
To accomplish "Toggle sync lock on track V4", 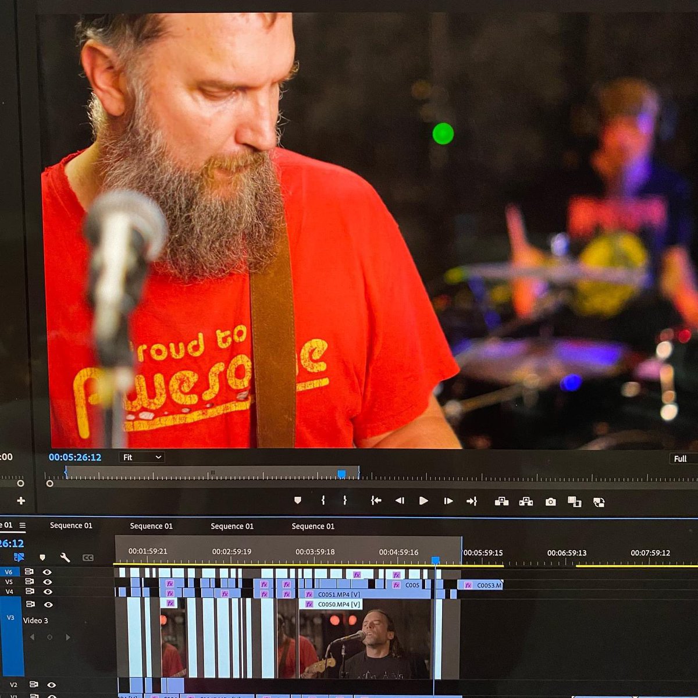I will (30, 592).
